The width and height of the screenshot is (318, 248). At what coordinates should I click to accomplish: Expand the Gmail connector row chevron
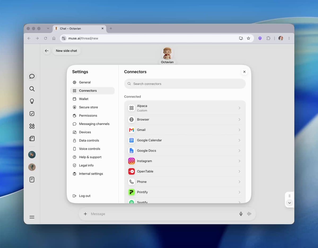(239, 130)
